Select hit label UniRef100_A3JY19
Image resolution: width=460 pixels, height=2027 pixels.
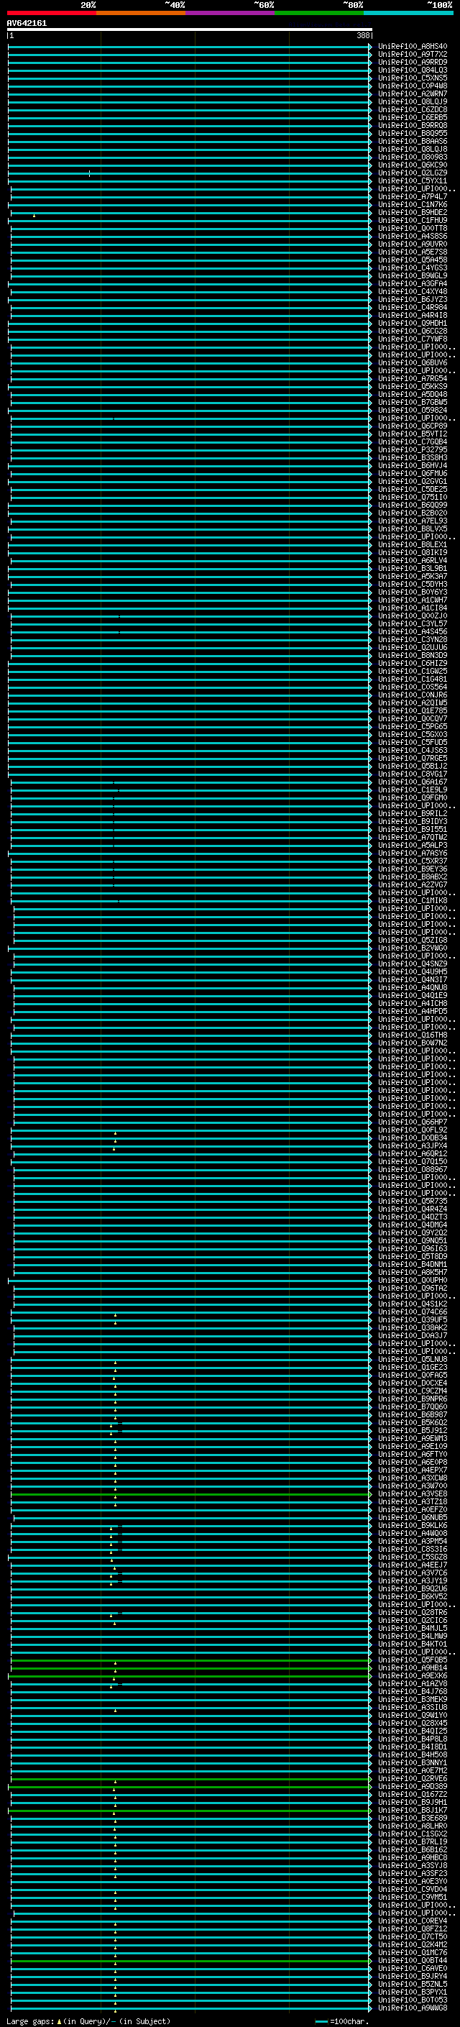point(413,1580)
